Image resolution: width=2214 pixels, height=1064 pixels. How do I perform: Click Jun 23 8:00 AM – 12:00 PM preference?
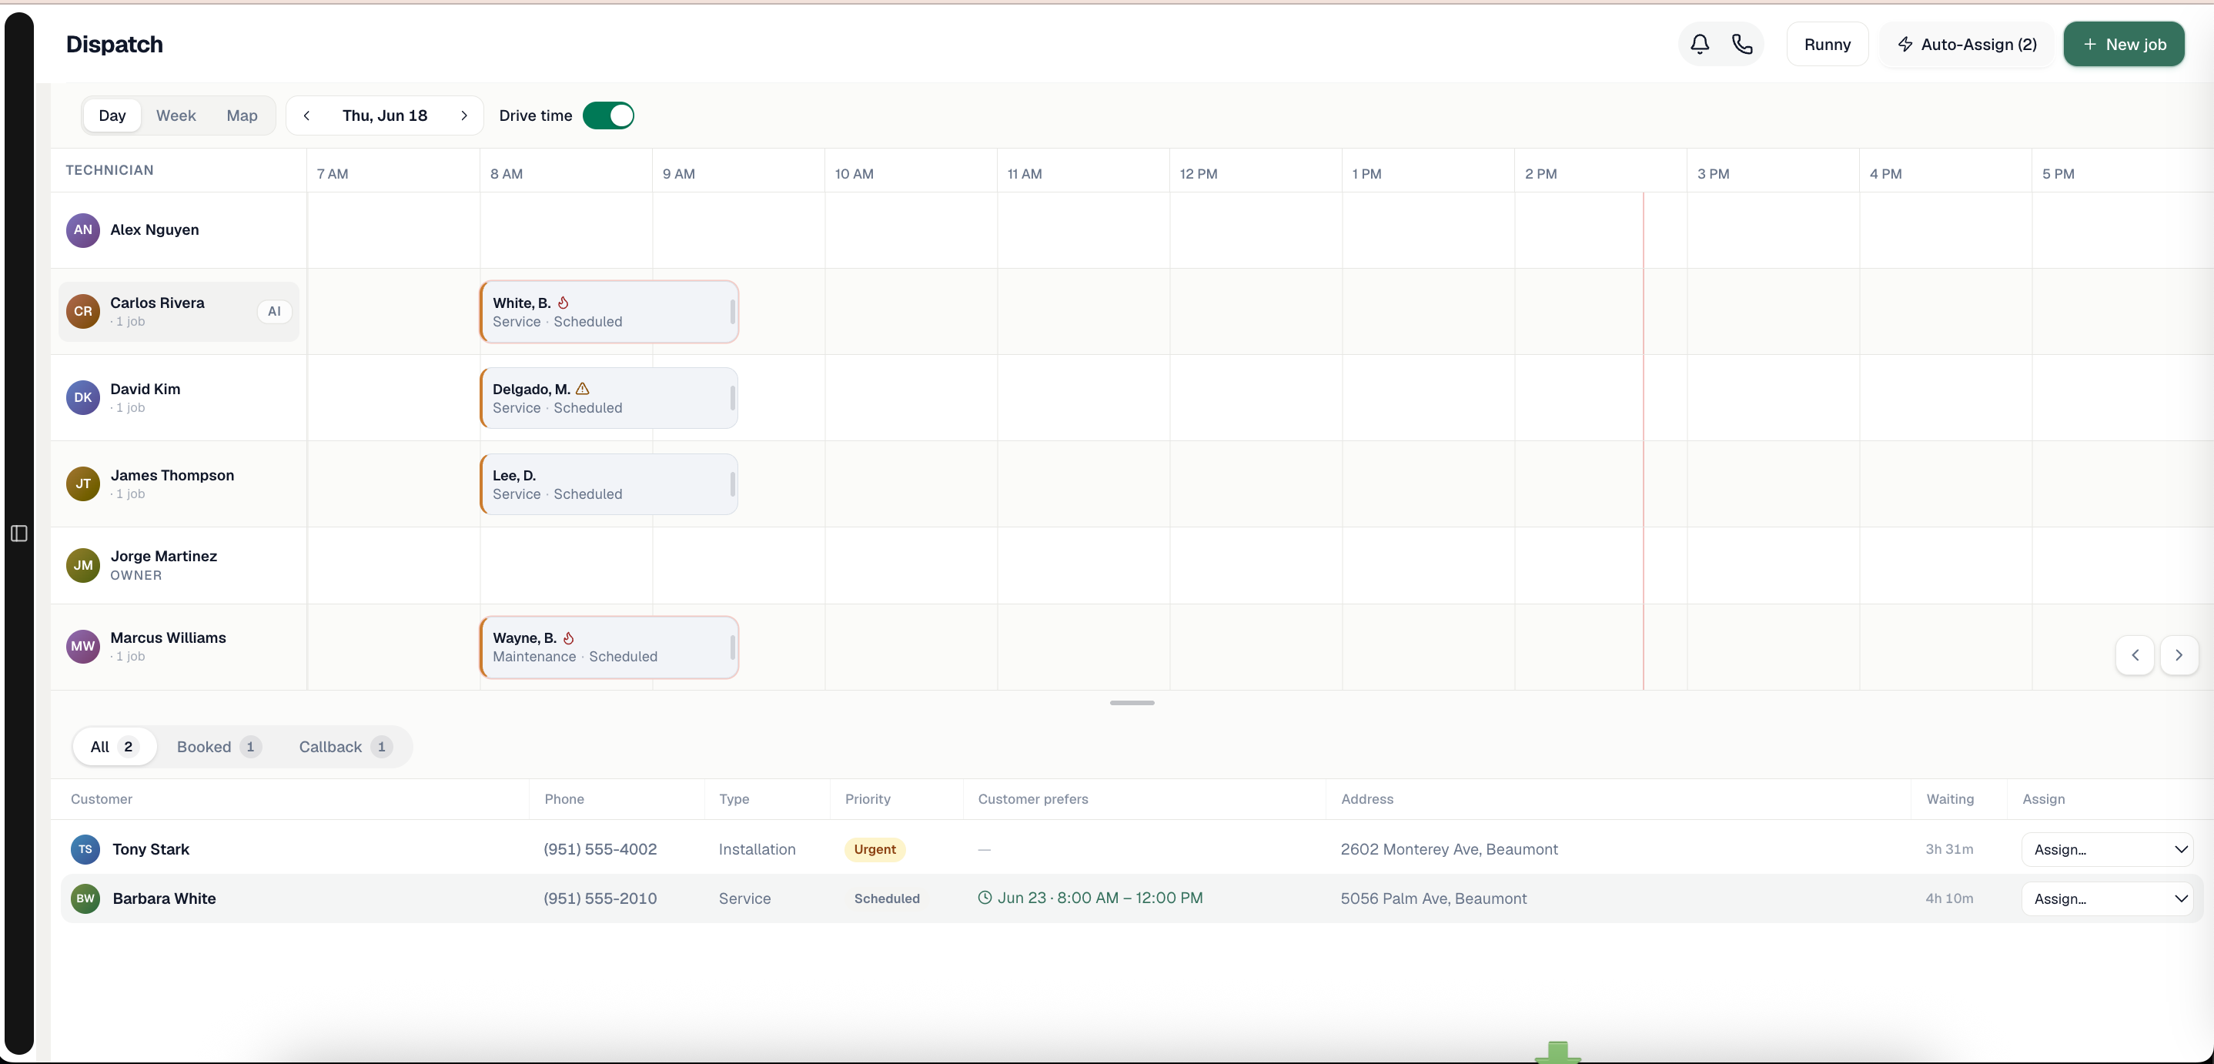point(1100,897)
